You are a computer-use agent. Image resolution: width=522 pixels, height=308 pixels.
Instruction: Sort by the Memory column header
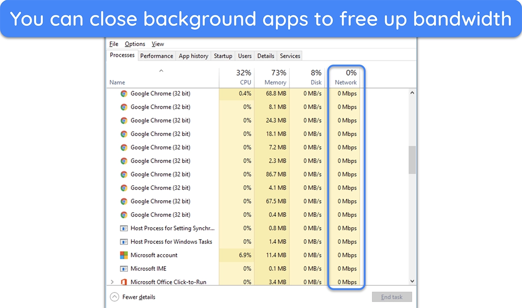271,77
